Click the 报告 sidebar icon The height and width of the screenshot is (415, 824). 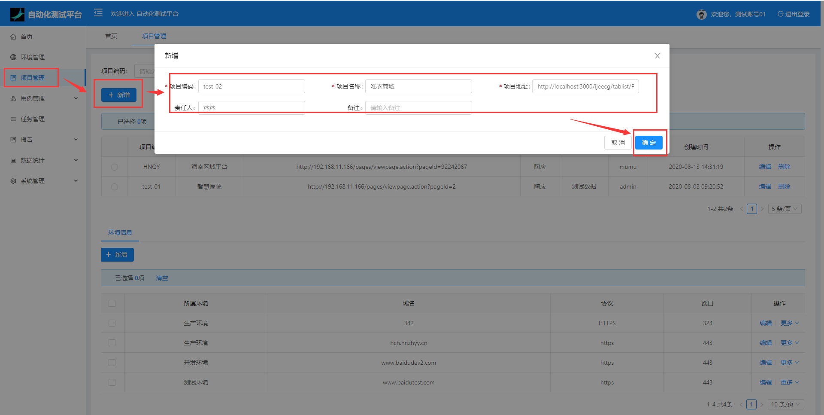click(13, 140)
